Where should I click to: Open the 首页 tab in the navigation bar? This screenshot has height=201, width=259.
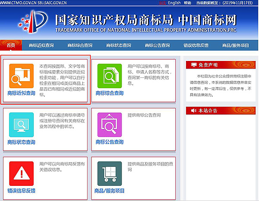tap(11, 45)
